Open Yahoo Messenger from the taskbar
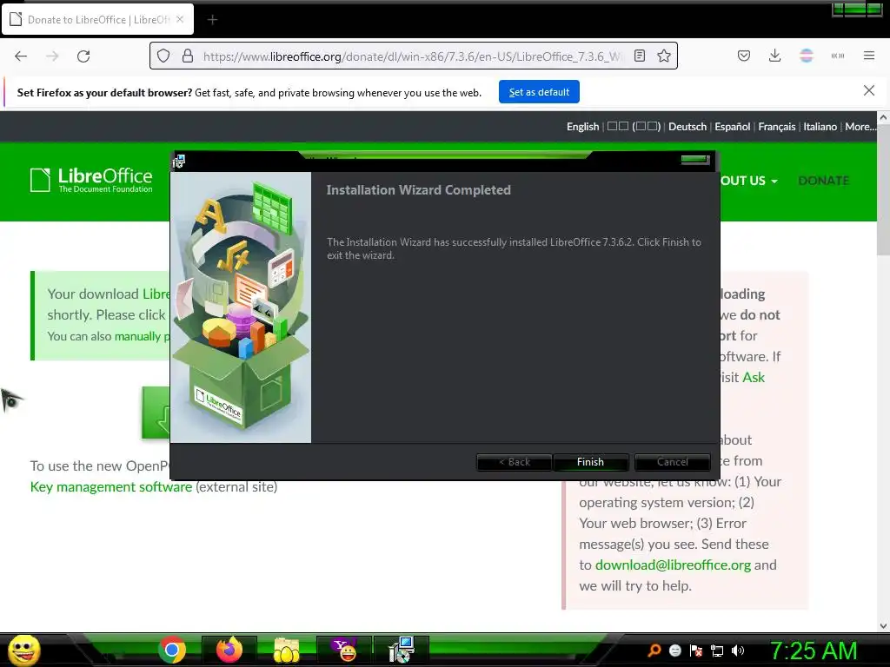The width and height of the screenshot is (890, 667). 344,650
